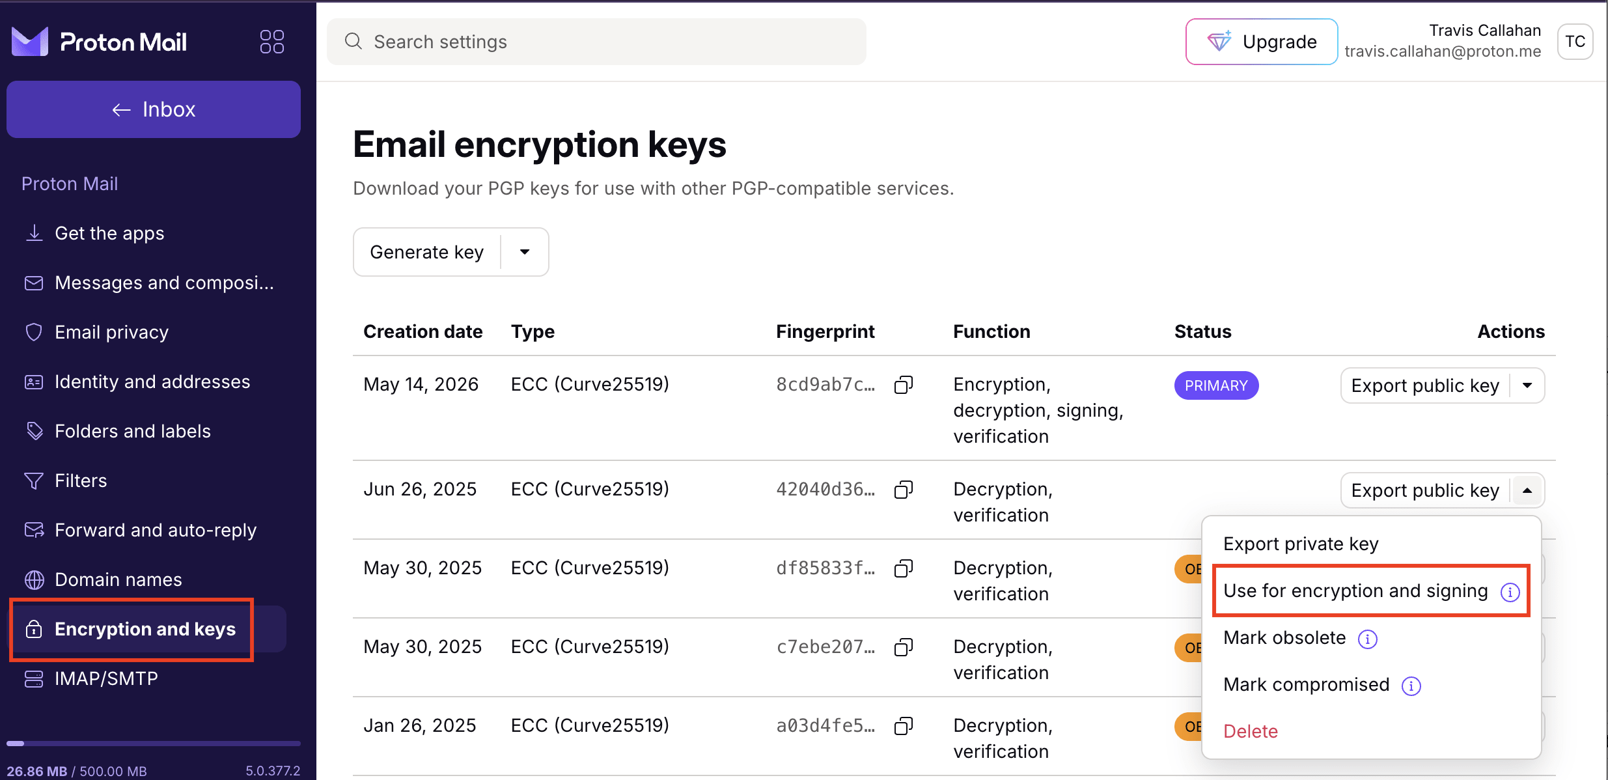Copy fingerprint df85833f to clipboard
This screenshot has width=1608, height=780.
[904, 568]
